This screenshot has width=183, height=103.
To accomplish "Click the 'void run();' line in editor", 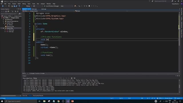I will (x=47, y=55).
